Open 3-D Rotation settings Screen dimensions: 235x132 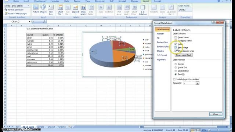coord(143,10)
